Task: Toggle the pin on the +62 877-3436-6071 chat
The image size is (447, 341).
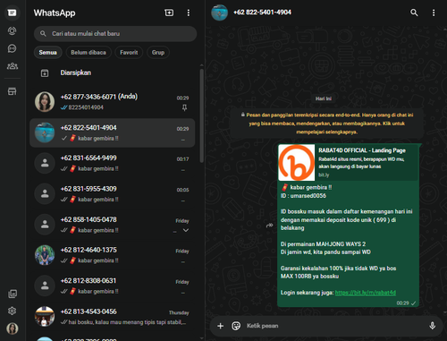Action: tap(184, 107)
